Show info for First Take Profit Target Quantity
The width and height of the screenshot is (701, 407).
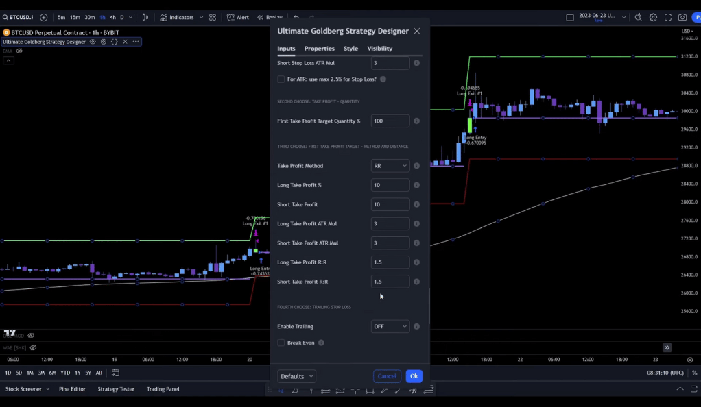click(416, 121)
